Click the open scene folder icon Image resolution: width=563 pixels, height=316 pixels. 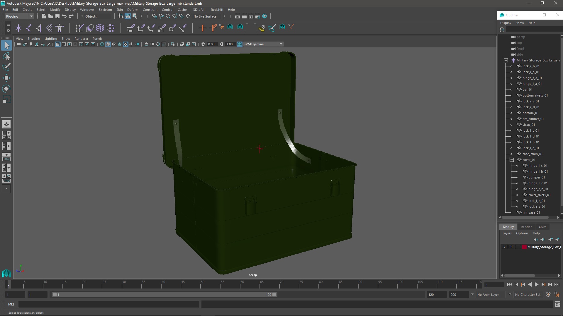point(50,16)
